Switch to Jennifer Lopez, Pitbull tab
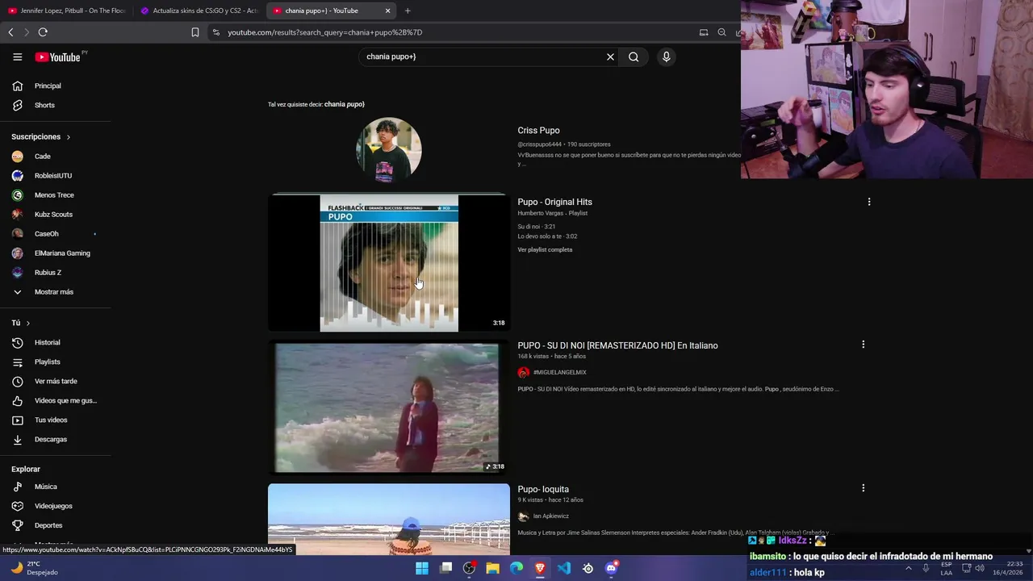Image resolution: width=1033 pixels, height=581 pixels. point(66,10)
